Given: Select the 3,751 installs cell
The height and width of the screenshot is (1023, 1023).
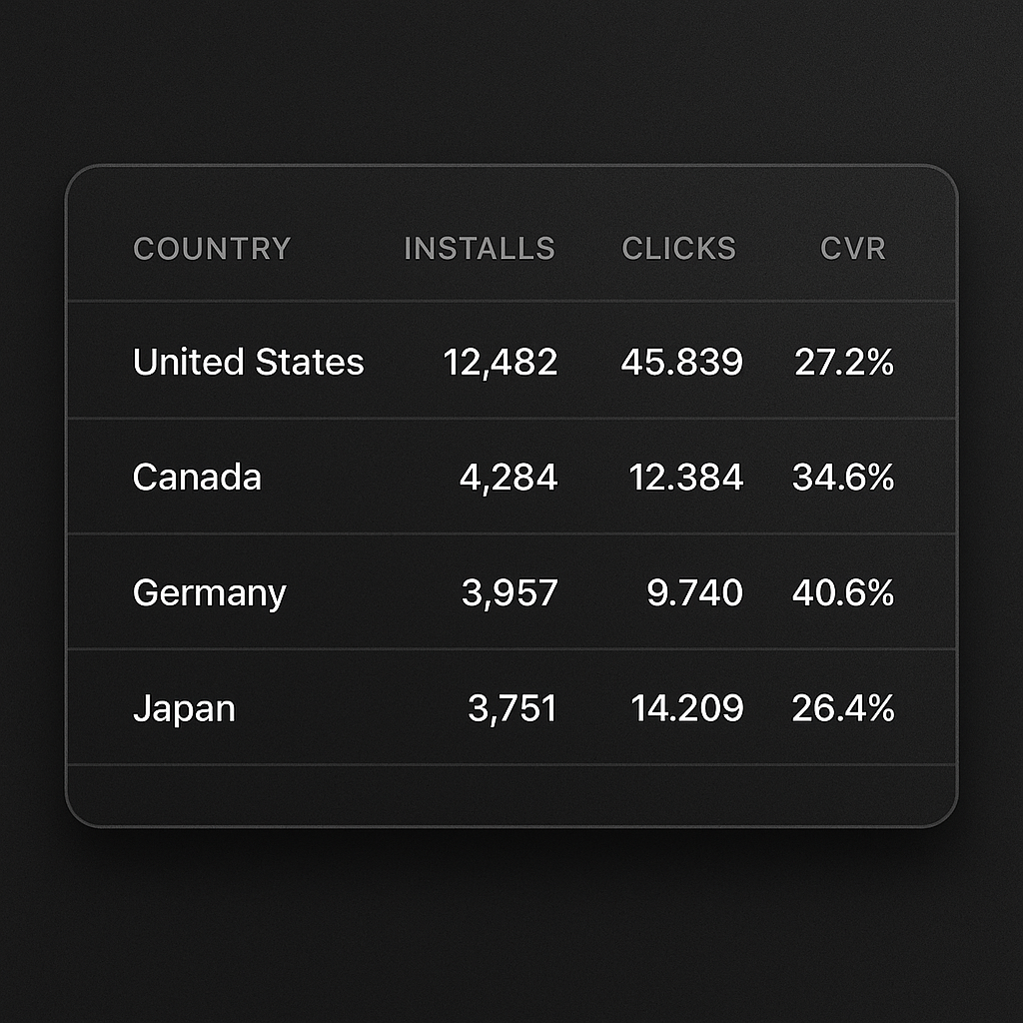Looking at the screenshot, I should pos(512,709).
